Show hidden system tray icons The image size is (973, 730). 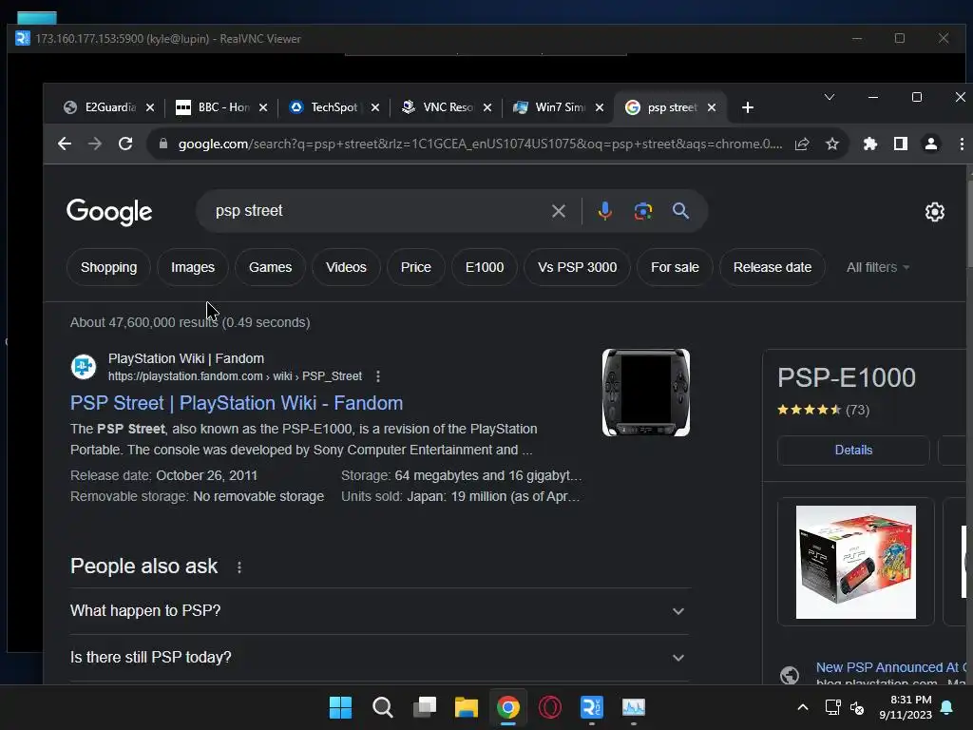coord(802,707)
